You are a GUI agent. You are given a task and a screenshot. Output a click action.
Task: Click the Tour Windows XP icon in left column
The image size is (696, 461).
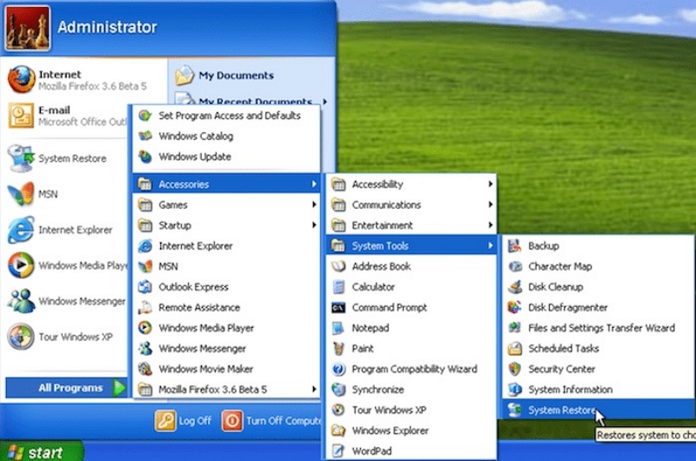[x=21, y=337]
